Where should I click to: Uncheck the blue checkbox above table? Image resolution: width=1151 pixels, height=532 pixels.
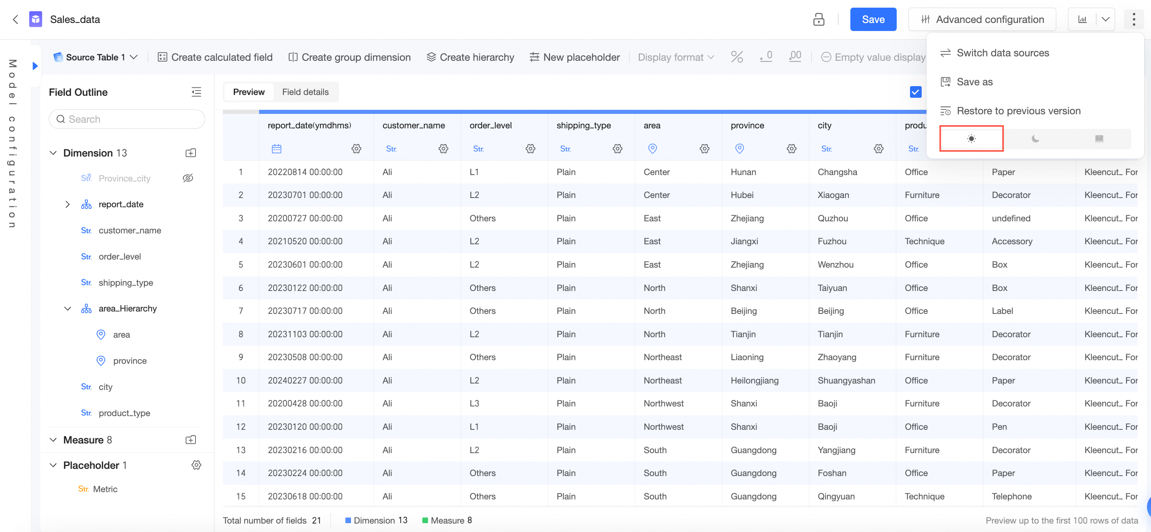coord(915,92)
